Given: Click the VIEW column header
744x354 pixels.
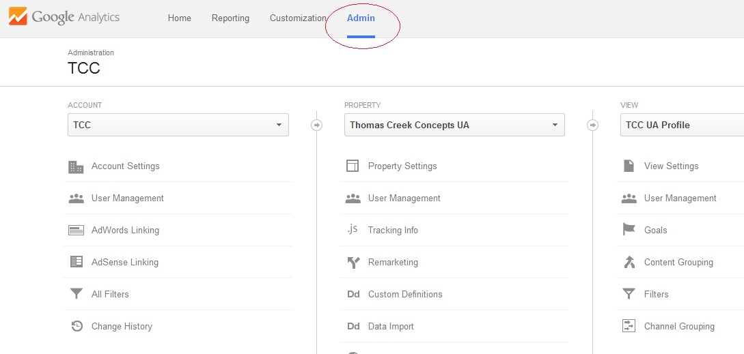Looking at the screenshot, I should (629, 105).
